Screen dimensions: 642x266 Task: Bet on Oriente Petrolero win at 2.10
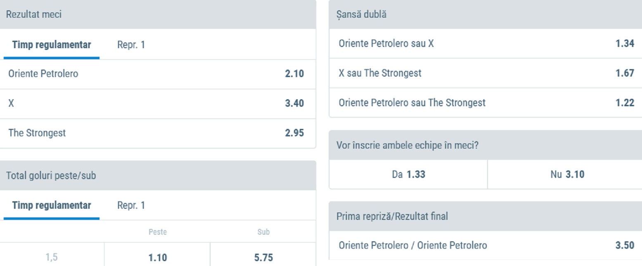[157, 74]
